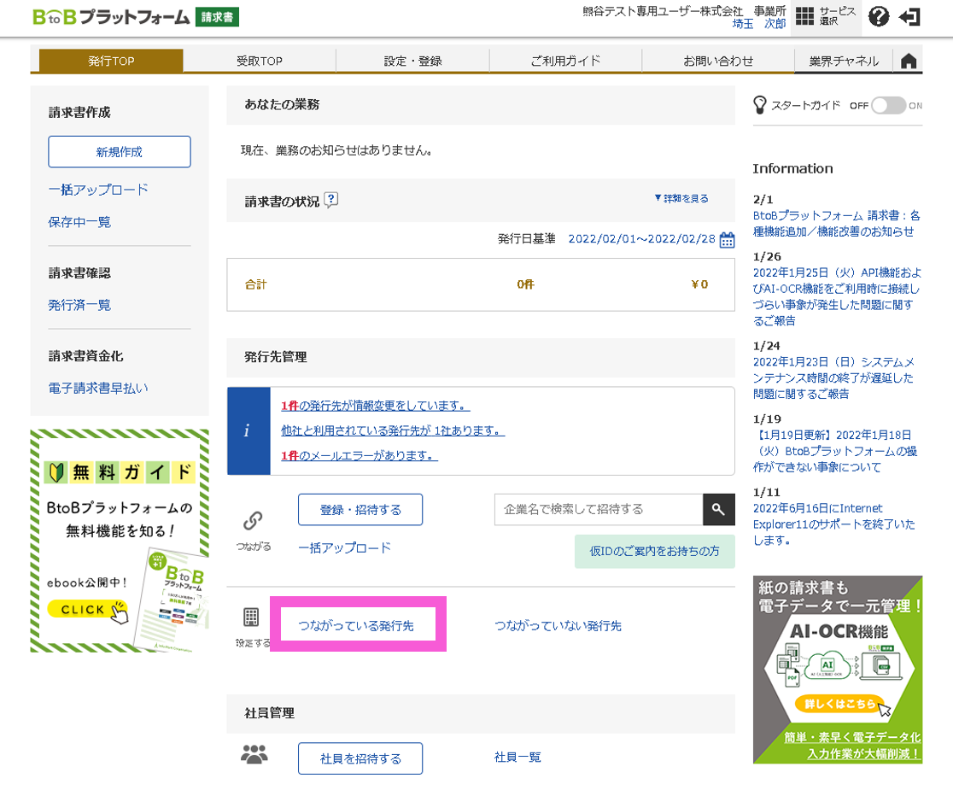This screenshot has height=796, width=953.
Task: Open calendar icon next to date range
Action: click(727, 240)
